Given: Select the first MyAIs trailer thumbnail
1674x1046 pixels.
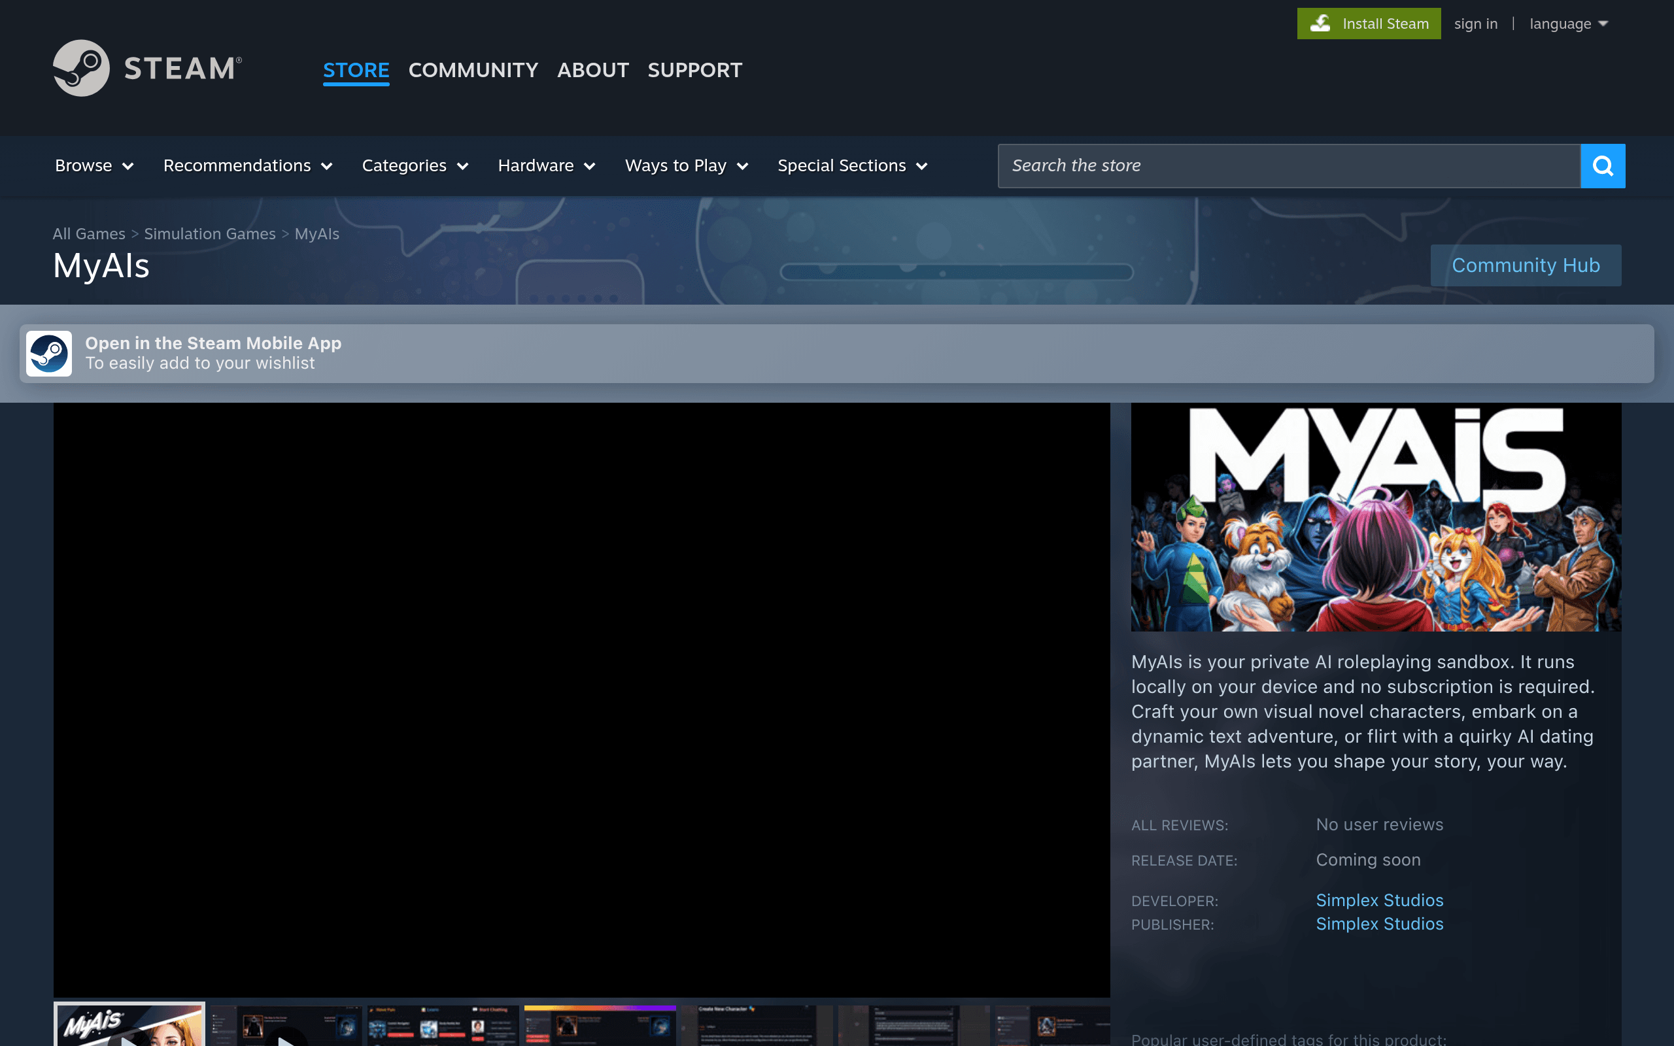Looking at the screenshot, I should point(129,1024).
